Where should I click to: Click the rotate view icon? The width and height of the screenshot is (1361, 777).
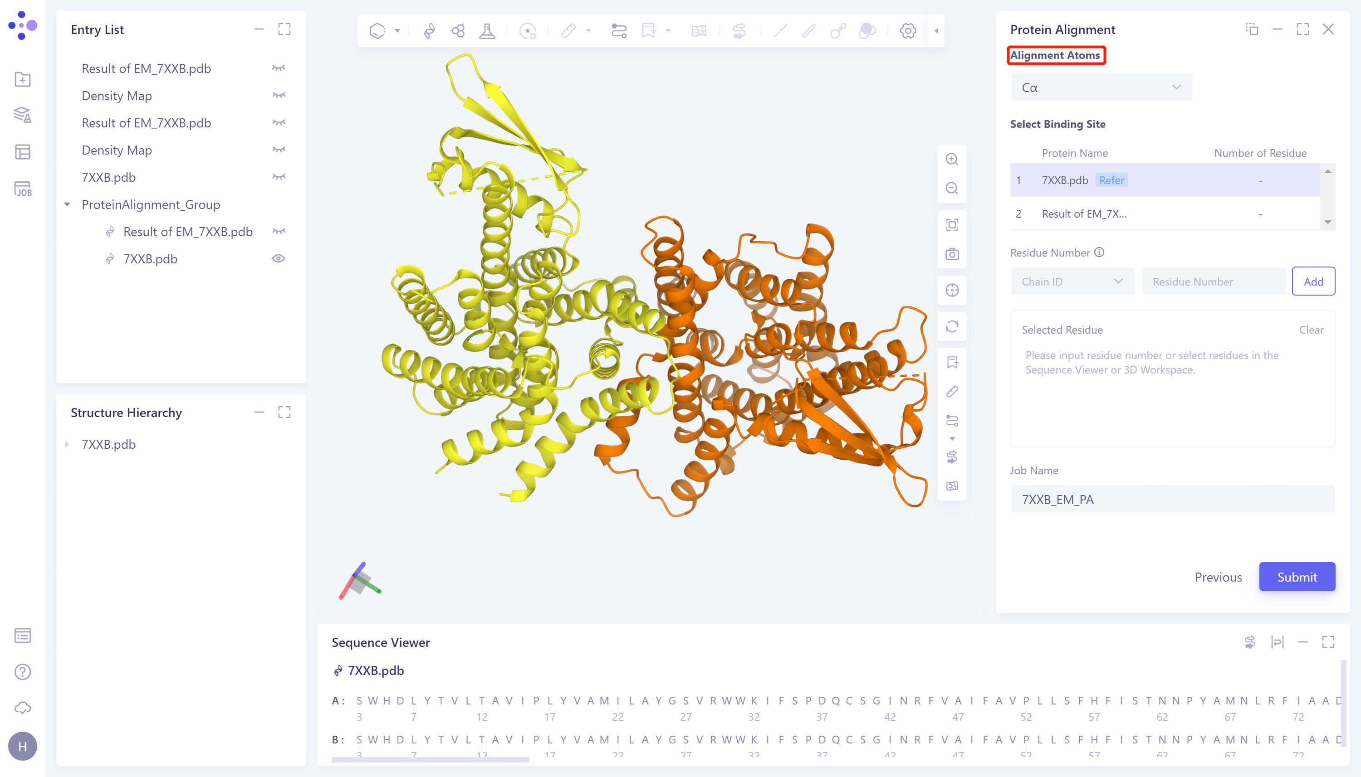point(952,326)
